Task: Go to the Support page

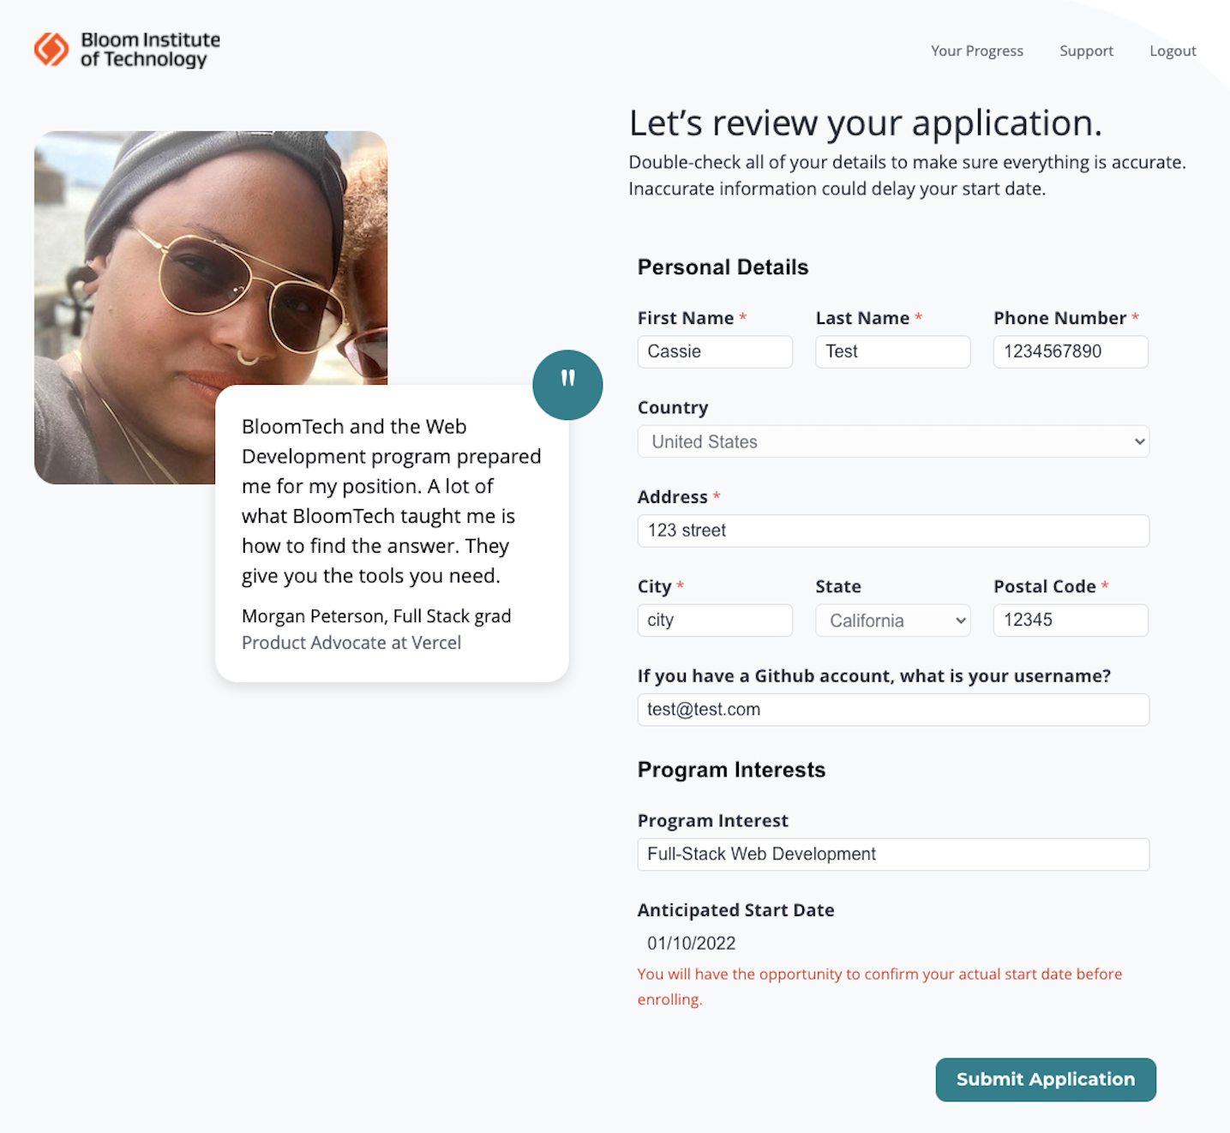Action: point(1086,51)
